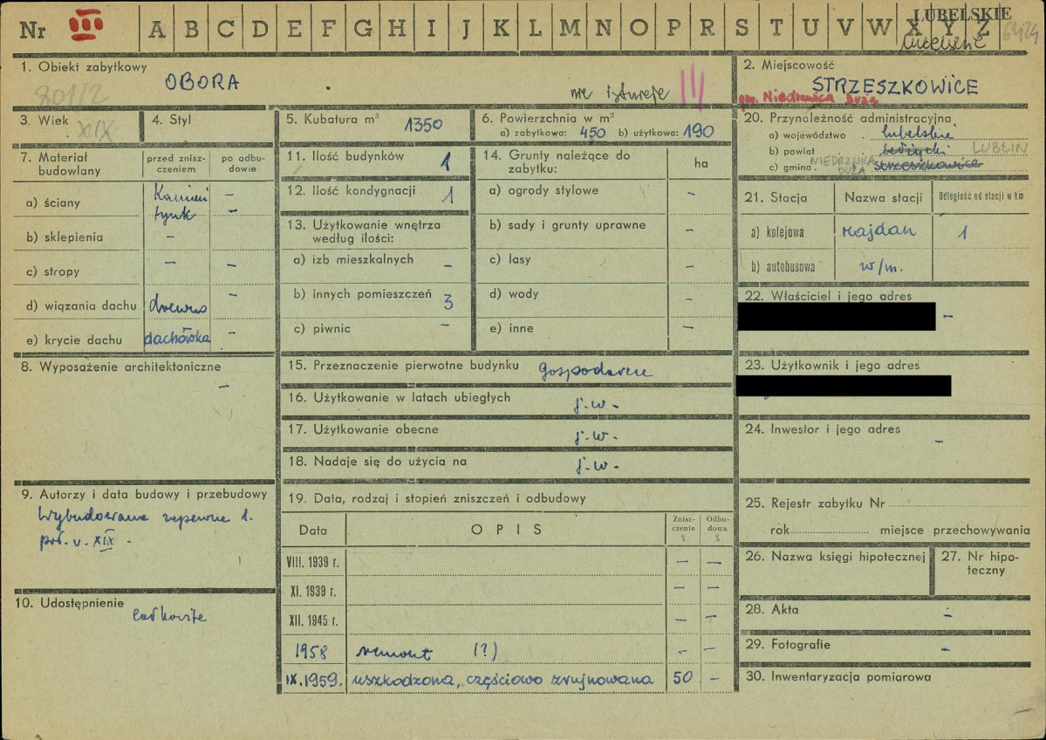Click the IX.1959 date entry
The width and height of the screenshot is (1046, 740).
(x=313, y=681)
